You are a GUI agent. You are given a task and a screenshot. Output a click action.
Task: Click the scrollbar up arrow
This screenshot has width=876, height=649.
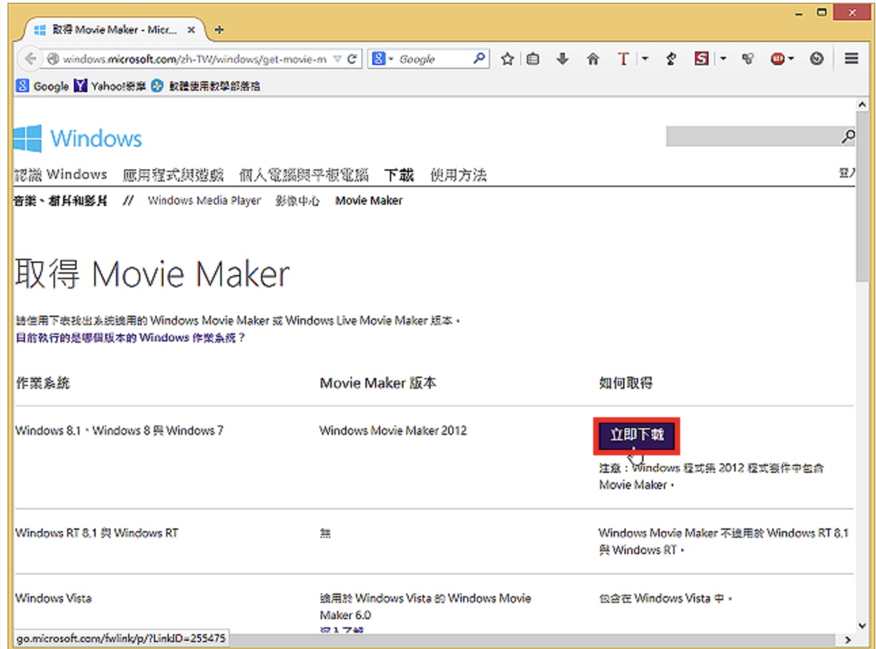[862, 104]
